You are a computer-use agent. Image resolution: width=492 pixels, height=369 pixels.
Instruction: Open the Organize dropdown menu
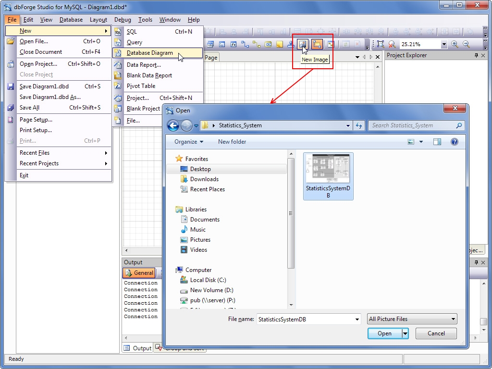[188, 142]
